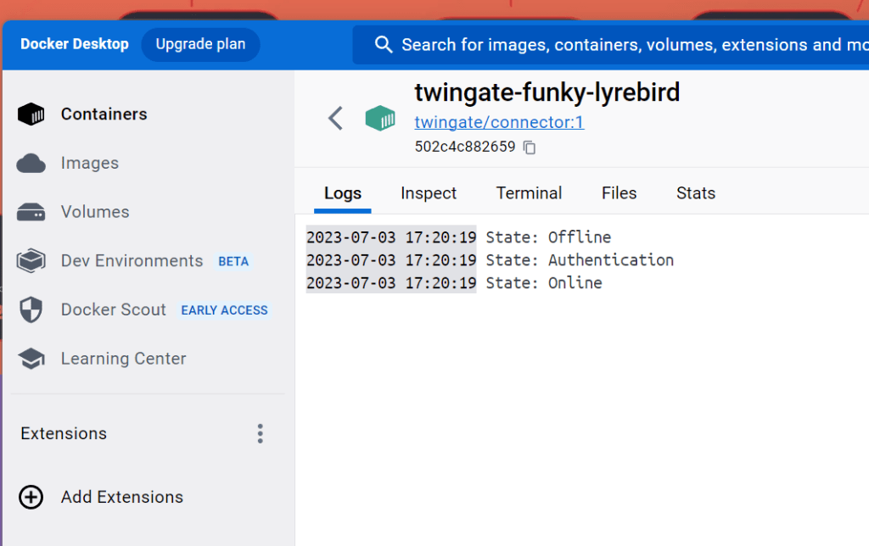Open twingate/connector:1 image link
This screenshot has height=546, width=869.
[499, 122]
